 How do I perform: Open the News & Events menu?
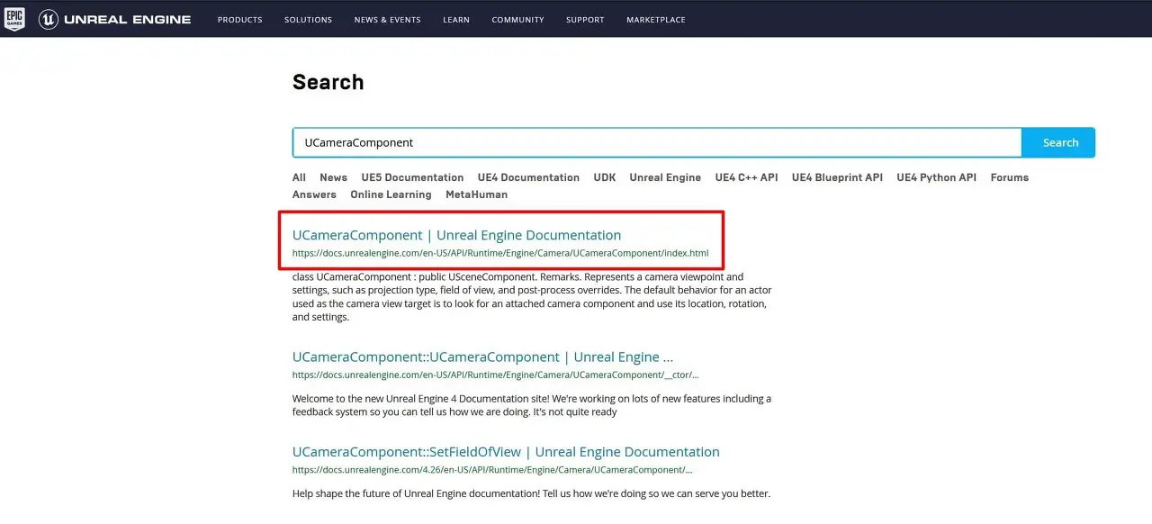coord(387,20)
